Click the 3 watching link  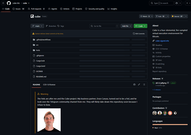coord(160,64)
